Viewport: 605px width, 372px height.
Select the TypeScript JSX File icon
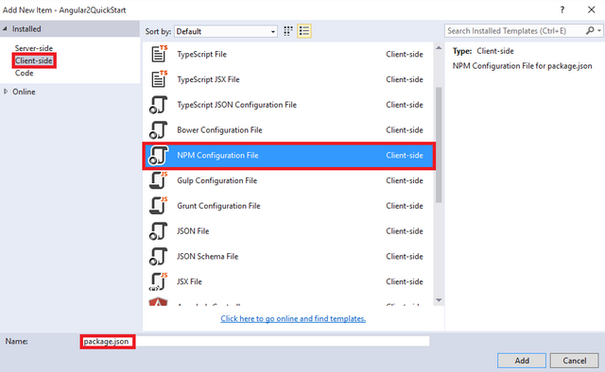[159, 79]
